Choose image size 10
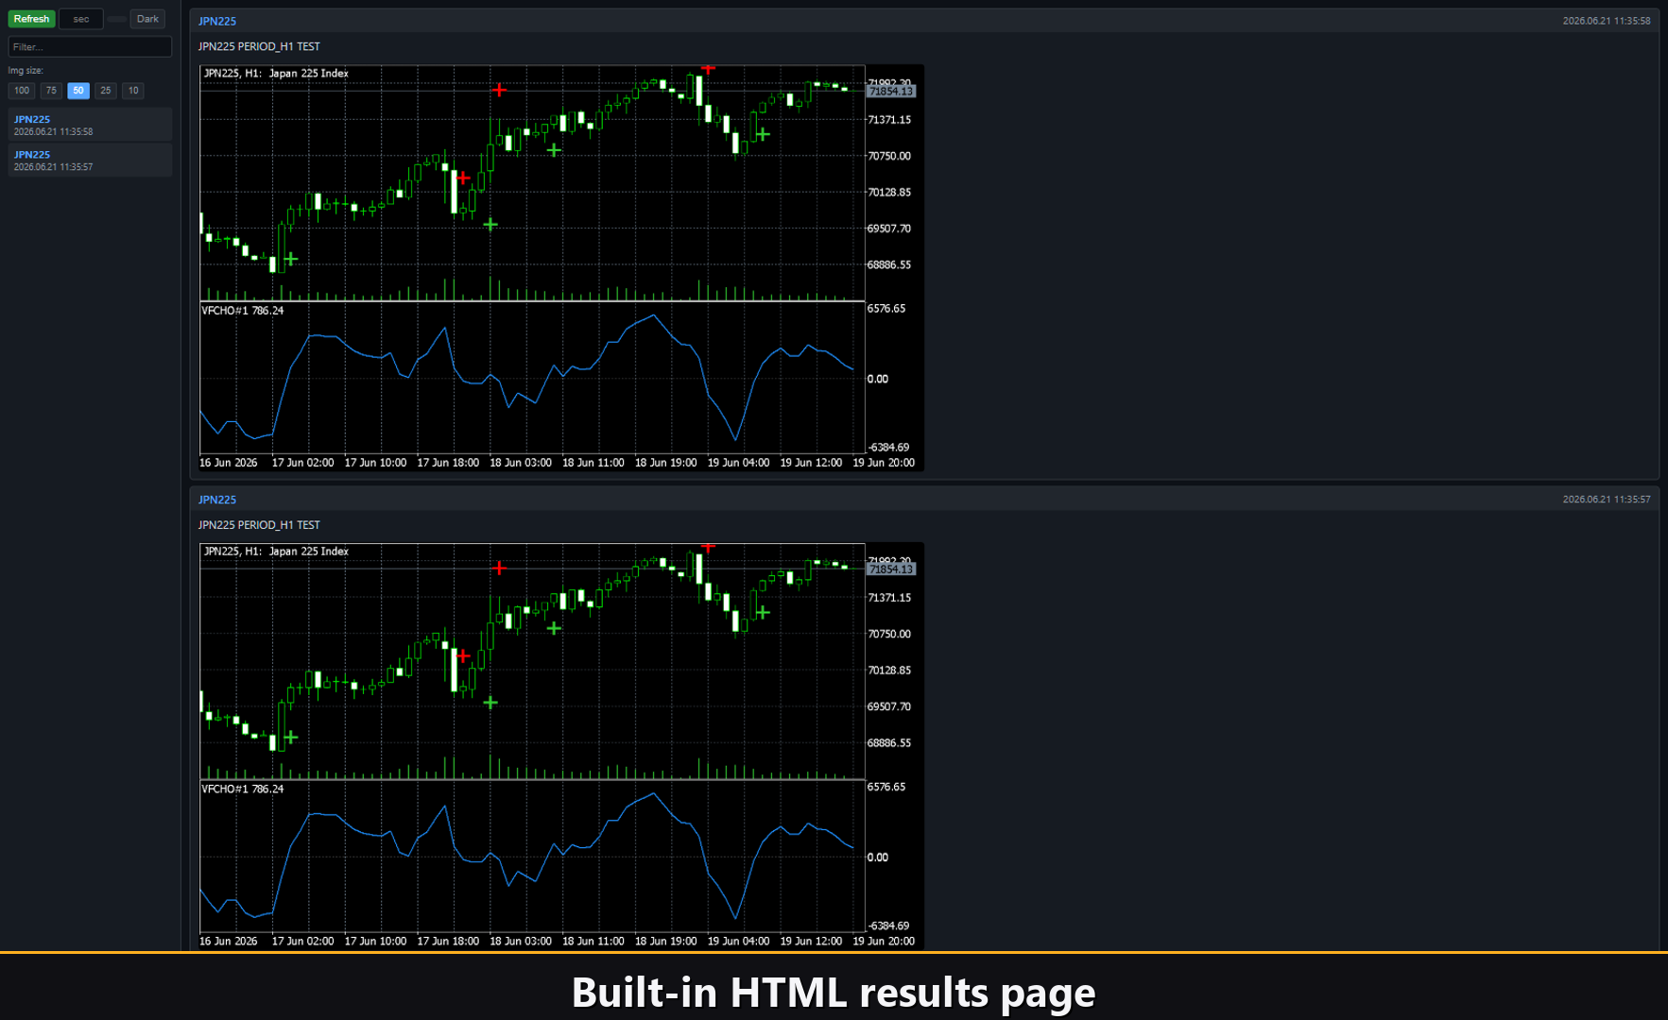1668x1020 pixels. 133,91
